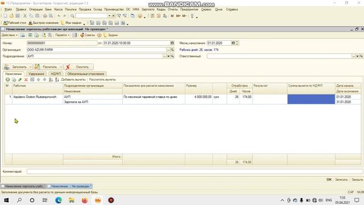The width and height of the screenshot is (364, 205).
Task: Click the Delete row red X icon
Action: click(26, 80)
